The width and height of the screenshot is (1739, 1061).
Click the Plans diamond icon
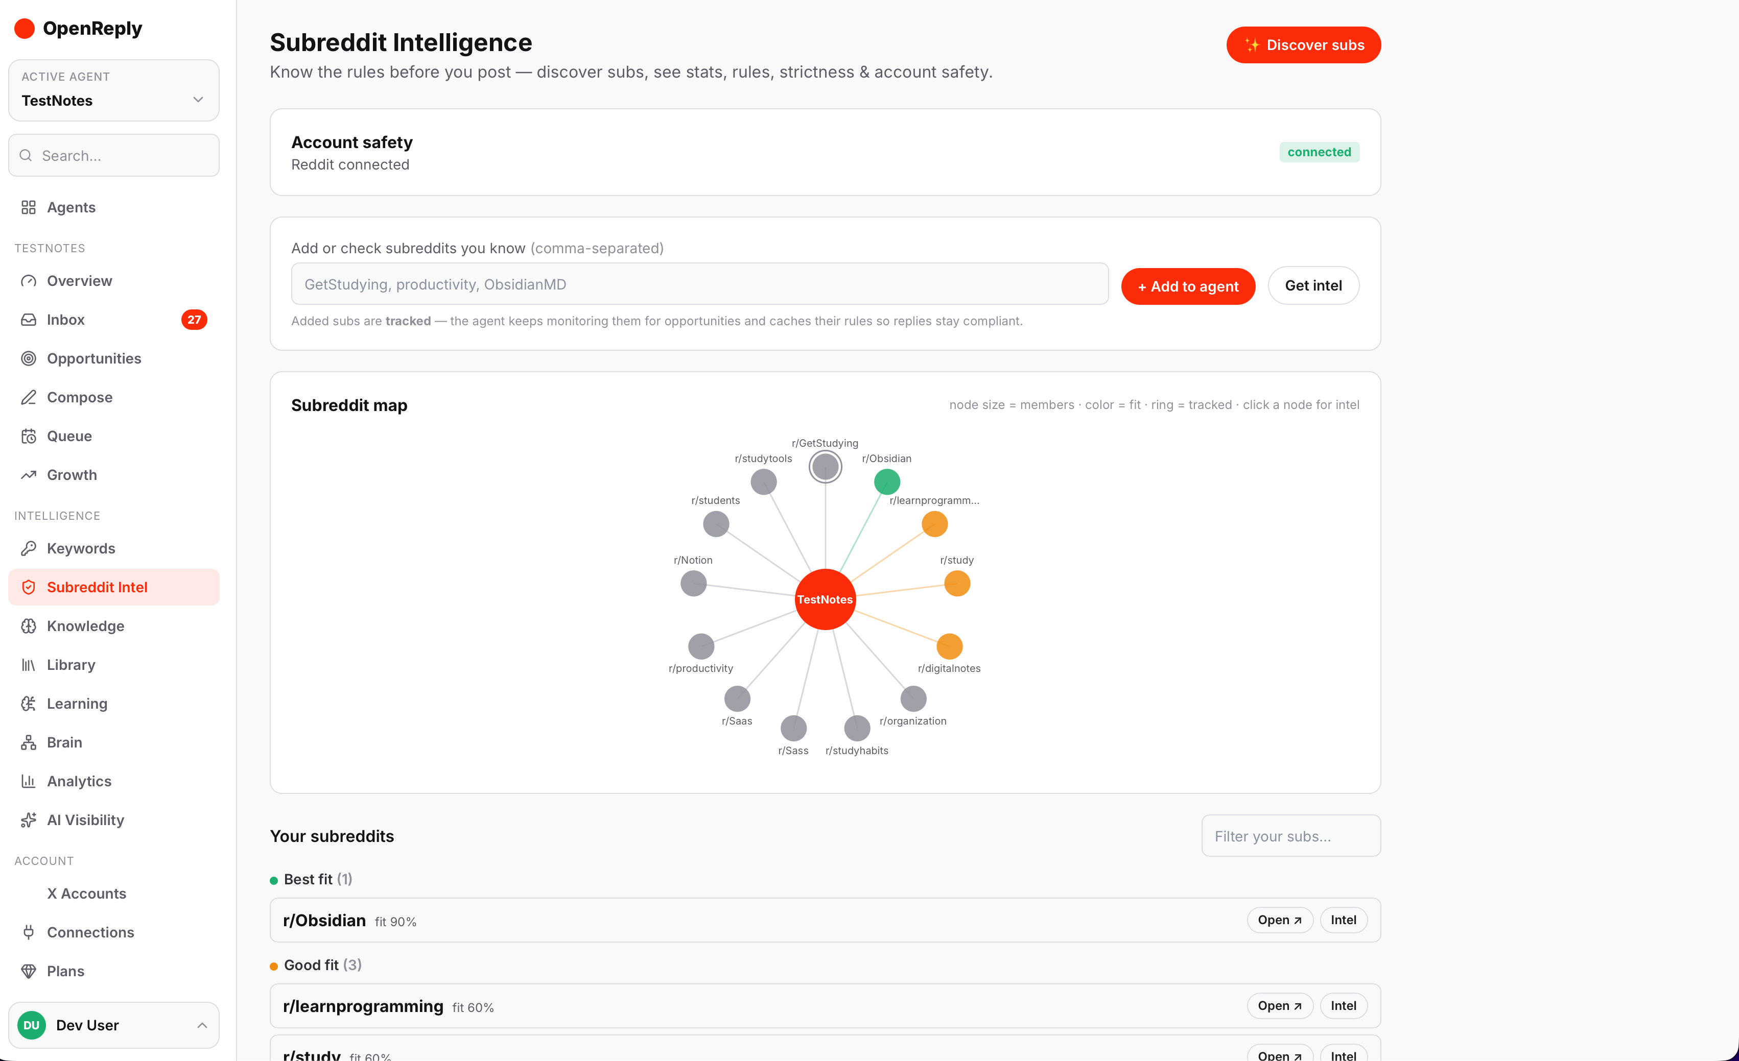(28, 971)
